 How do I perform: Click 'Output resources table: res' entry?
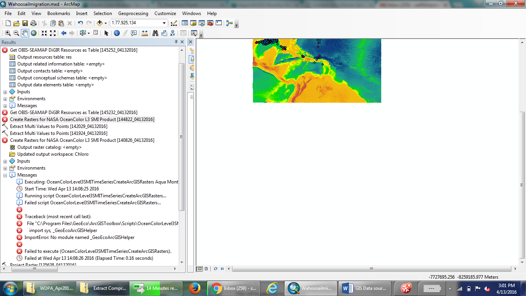pos(44,57)
